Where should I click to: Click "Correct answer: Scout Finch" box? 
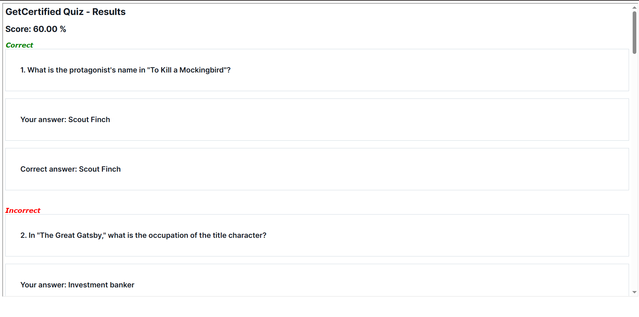(317, 169)
